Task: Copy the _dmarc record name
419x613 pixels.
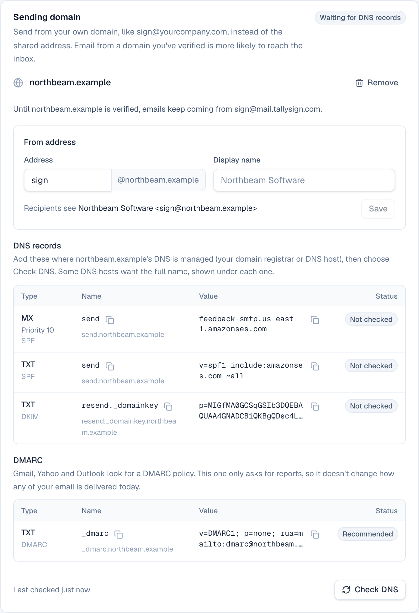Action: click(x=119, y=534)
